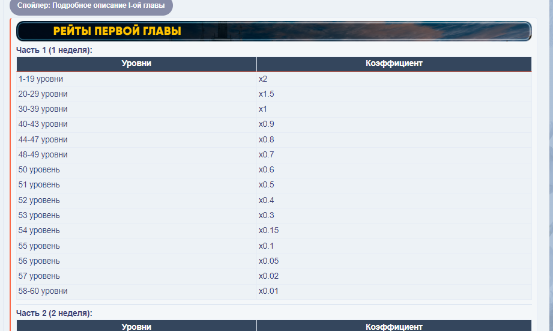Click the 'Уровни' header in Часть 1 table
The image size is (553, 331).
tap(136, 64)
